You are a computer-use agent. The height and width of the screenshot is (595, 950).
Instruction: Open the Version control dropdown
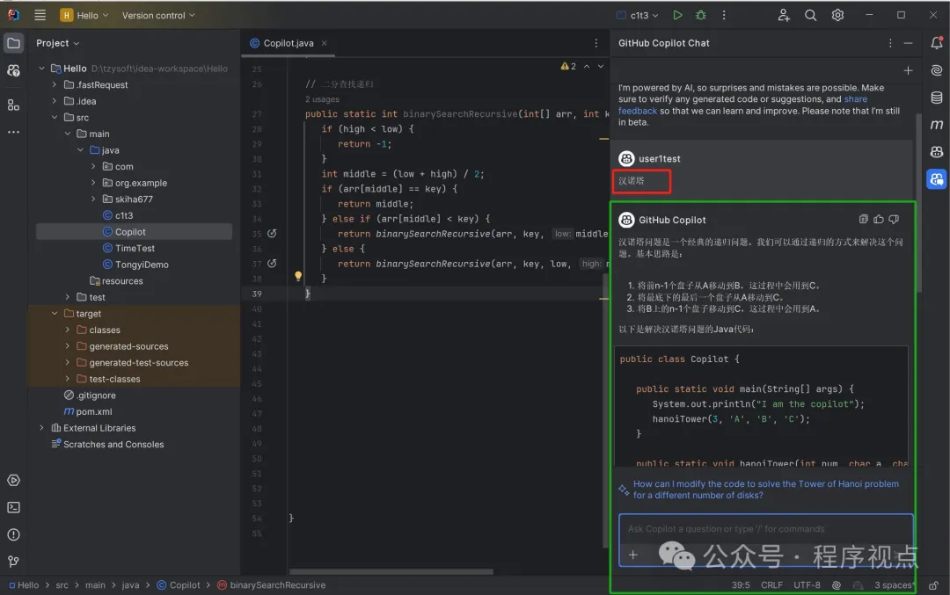[158, 15]
